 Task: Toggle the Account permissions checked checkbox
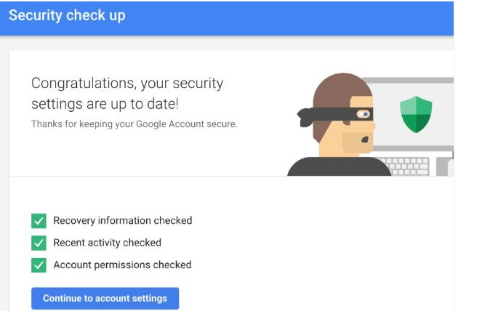[x=39, y=265]
